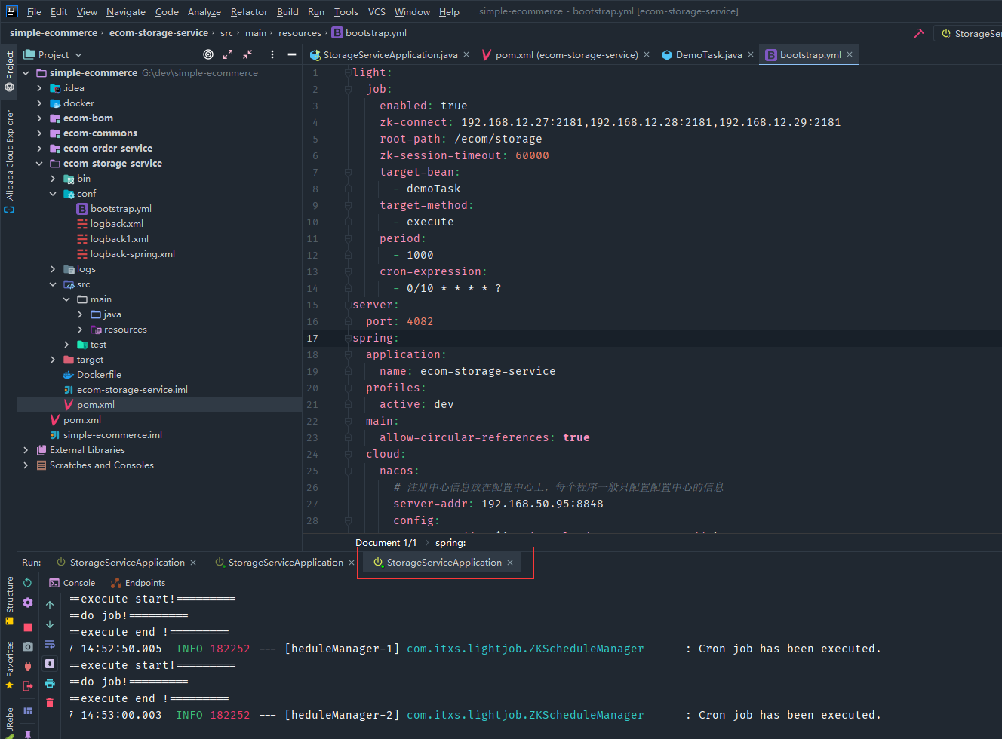The image size is (1002, 739).
Task: Collapse the conf folder
Action: click(53, 194)
